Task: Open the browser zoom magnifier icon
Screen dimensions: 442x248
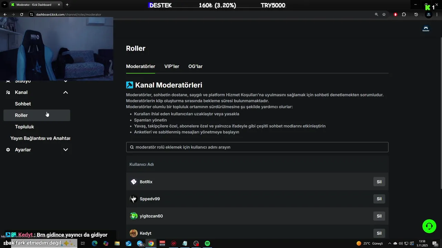Action: coord(376,14)
